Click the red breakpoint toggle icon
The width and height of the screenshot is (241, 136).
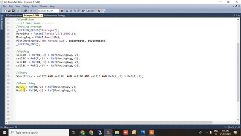coord(62,11)
